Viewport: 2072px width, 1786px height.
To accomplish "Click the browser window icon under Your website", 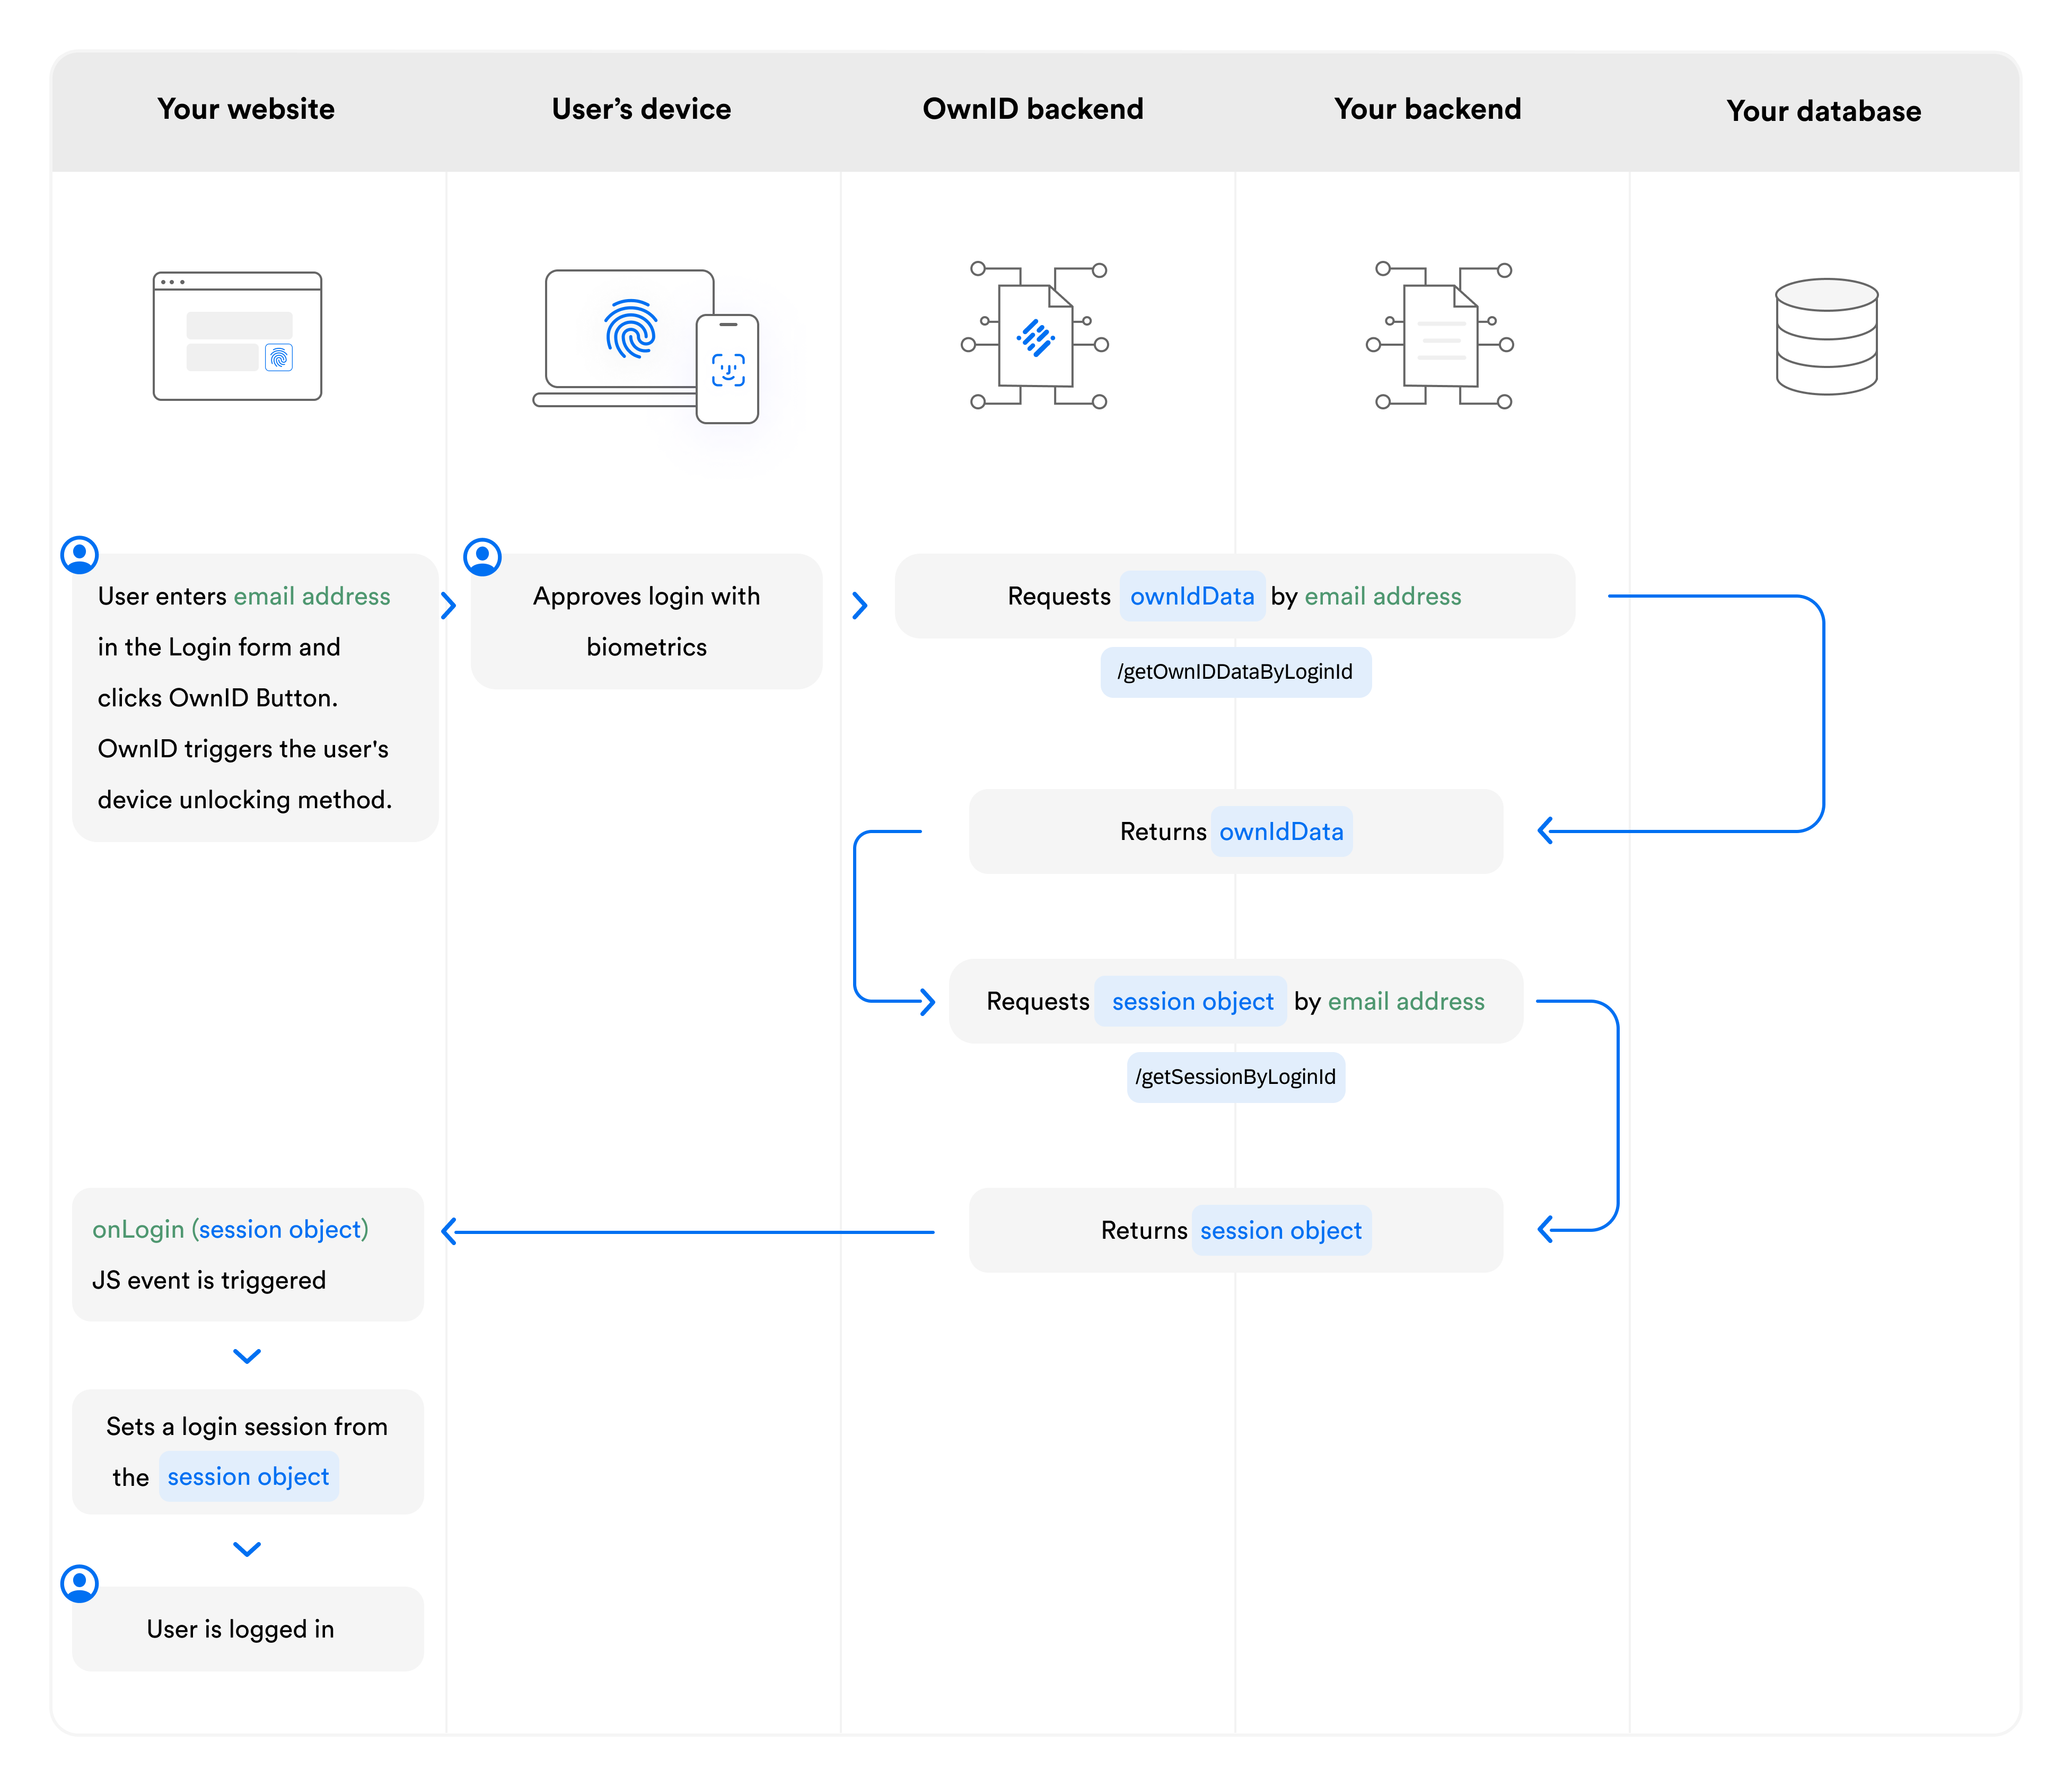I will [237, 336].
